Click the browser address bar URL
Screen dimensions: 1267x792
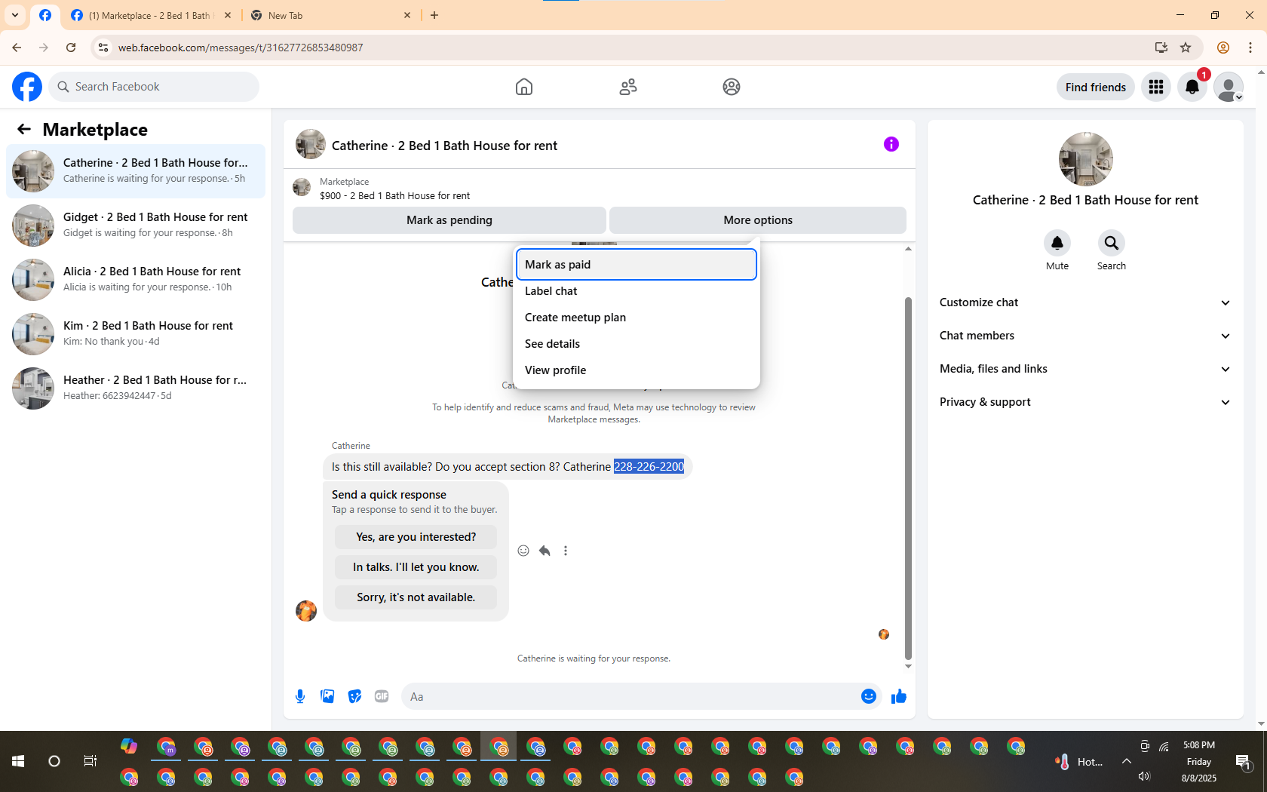tap(241, 48)
